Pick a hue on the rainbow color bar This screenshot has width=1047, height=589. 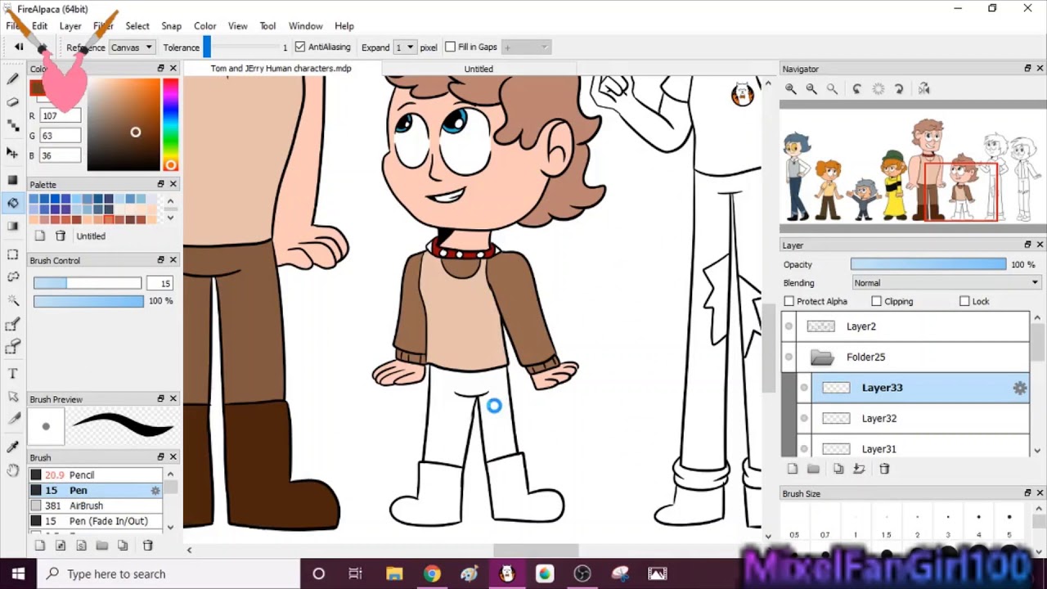(x=170, y=124)
